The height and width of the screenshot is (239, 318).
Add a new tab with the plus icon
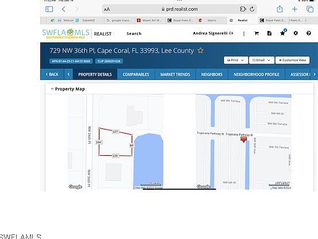294,9
